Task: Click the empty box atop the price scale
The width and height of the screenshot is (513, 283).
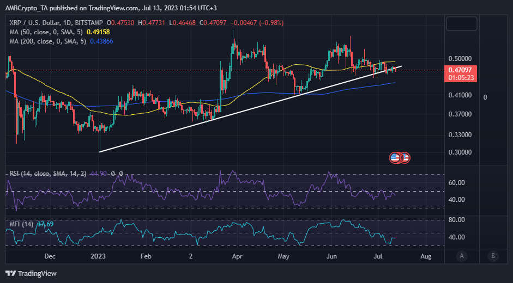Action: point(461,23)
